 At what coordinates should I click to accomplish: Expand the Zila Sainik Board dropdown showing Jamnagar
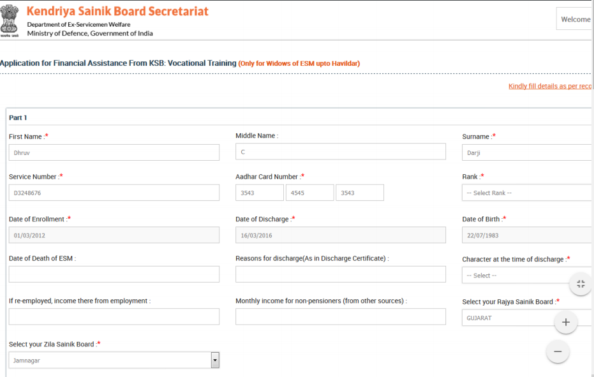pyautogui.click(x=214, y=359)
